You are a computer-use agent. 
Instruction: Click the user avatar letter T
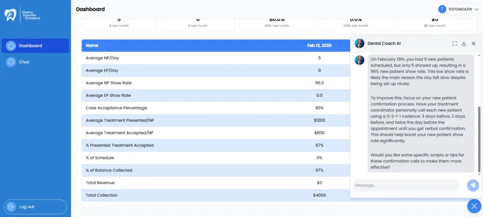[x=442, y=9]
